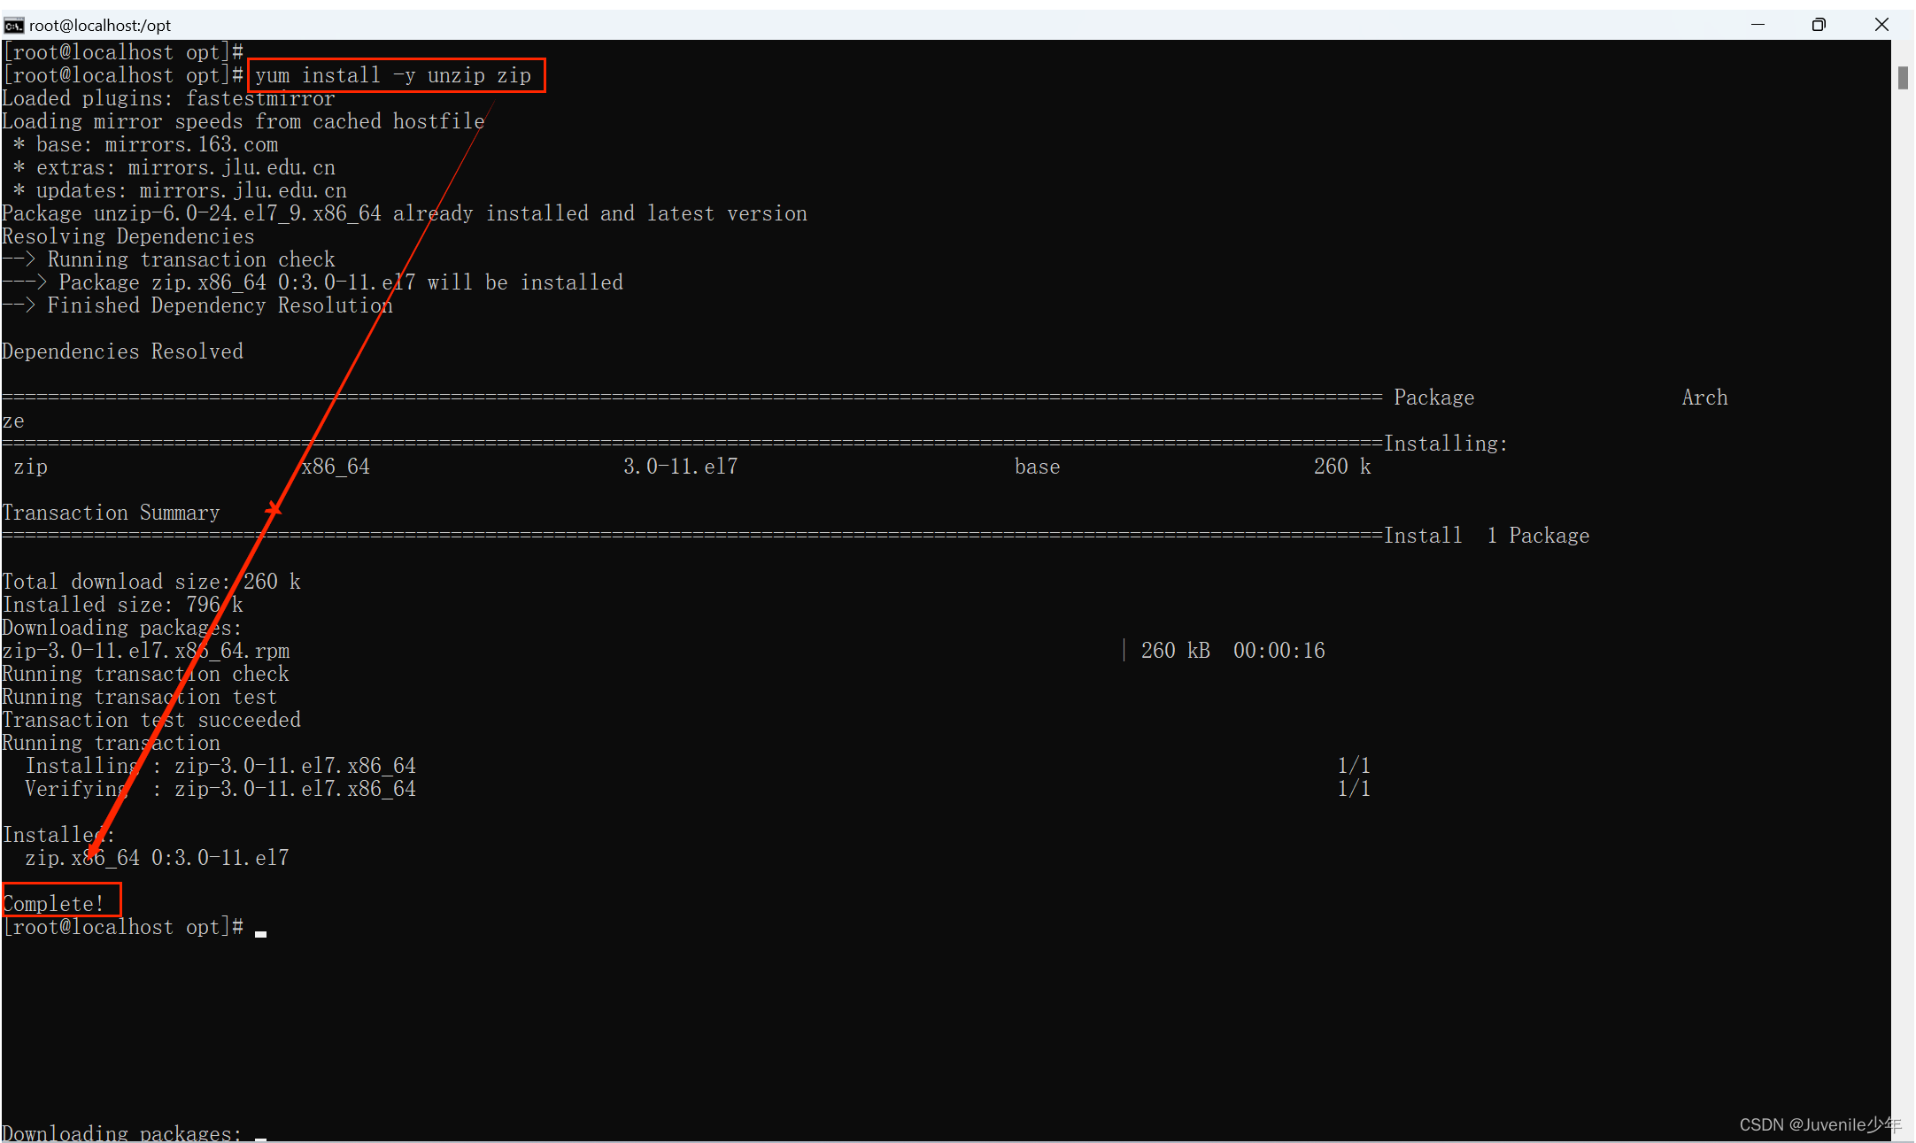Click the '260 k' size value in table row

click(1342, 467)
